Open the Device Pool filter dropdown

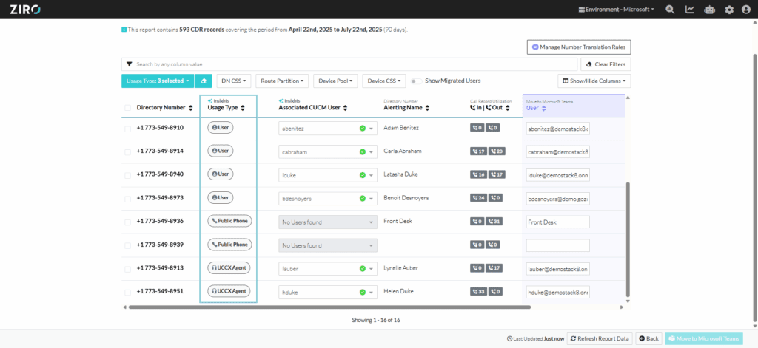click(x=335, y=81)
